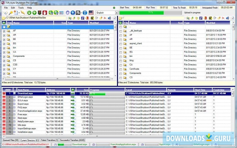The width and height of the screenshot is (237, 148).
Task: Uncheck the Components folder in local pane
Action: (x=4, y=57)
